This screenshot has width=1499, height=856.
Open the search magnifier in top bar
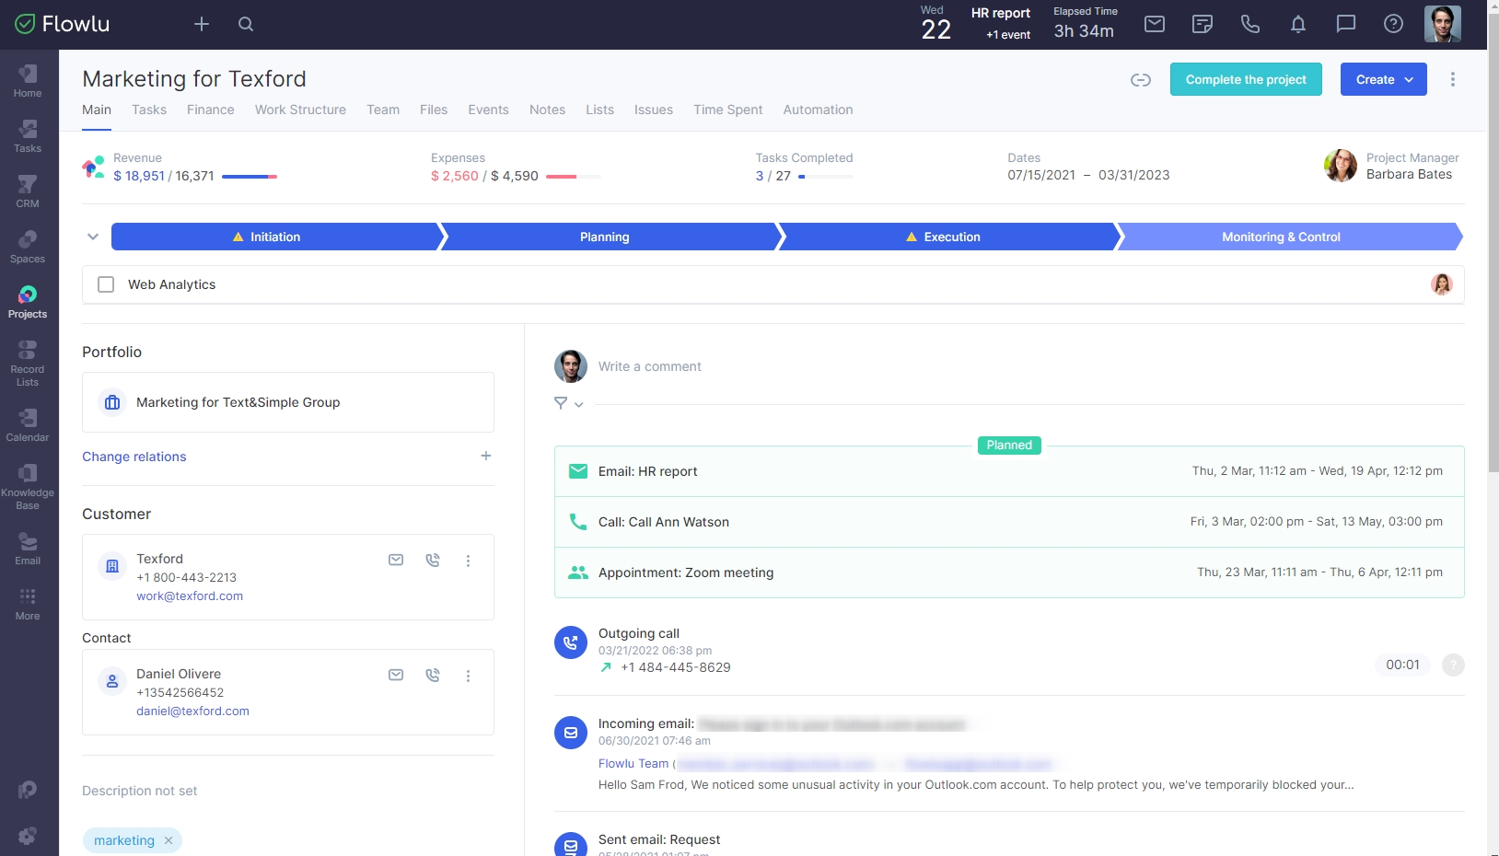coord(246,24)
